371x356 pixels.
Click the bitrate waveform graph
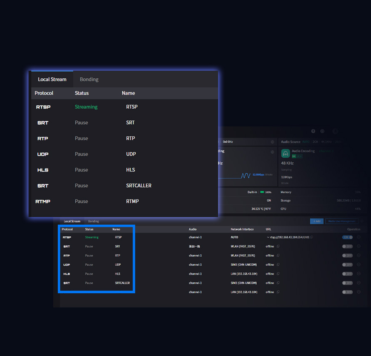tap(245, 176)
